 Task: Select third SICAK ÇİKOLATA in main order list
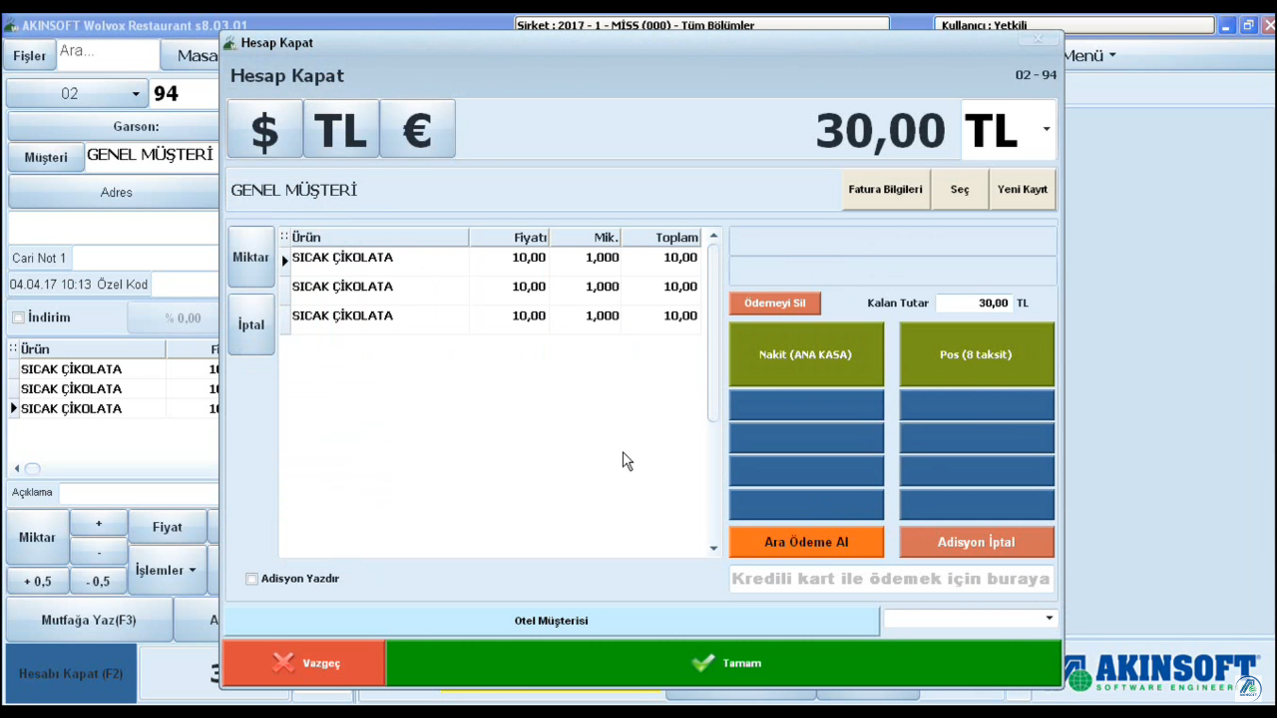click(113, 410)
